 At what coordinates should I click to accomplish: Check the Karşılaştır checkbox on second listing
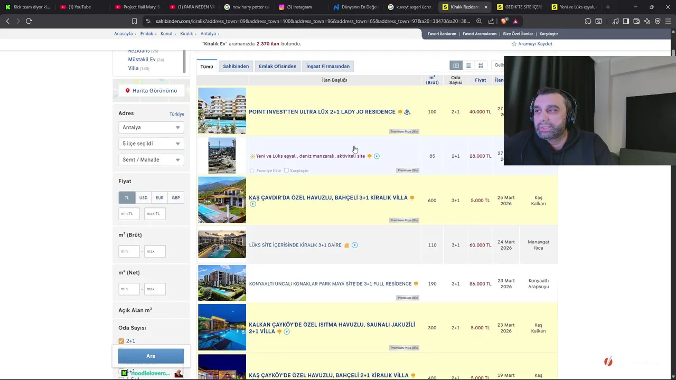[286, 170]
